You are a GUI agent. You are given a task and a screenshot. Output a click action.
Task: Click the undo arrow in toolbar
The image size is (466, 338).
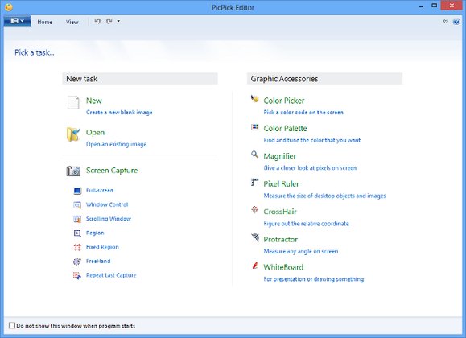click(97, 21)
